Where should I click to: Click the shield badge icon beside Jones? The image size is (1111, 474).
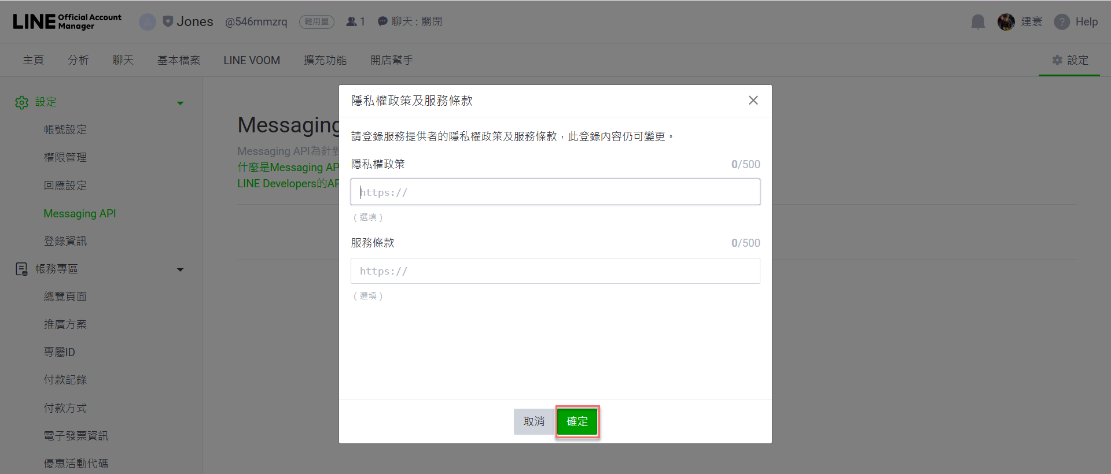click(168, 21)
